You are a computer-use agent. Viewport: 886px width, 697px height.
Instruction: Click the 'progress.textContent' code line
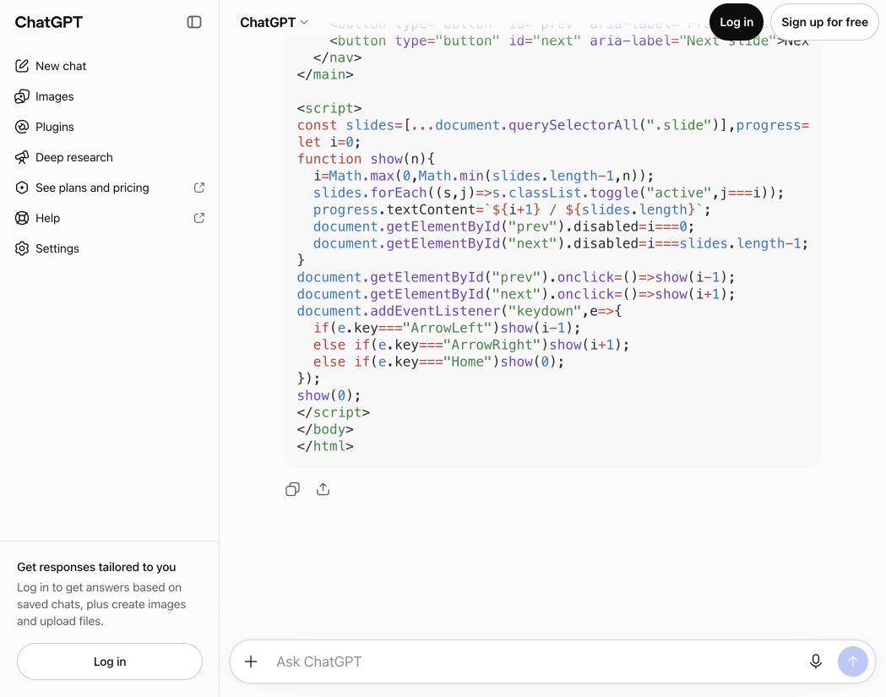512,210
